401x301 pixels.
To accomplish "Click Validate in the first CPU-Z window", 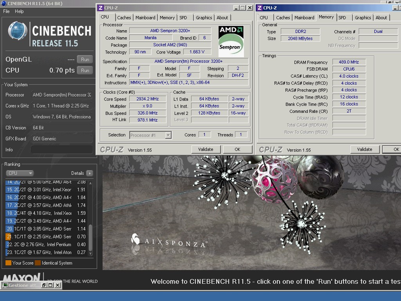I will (x=206, y=149).
